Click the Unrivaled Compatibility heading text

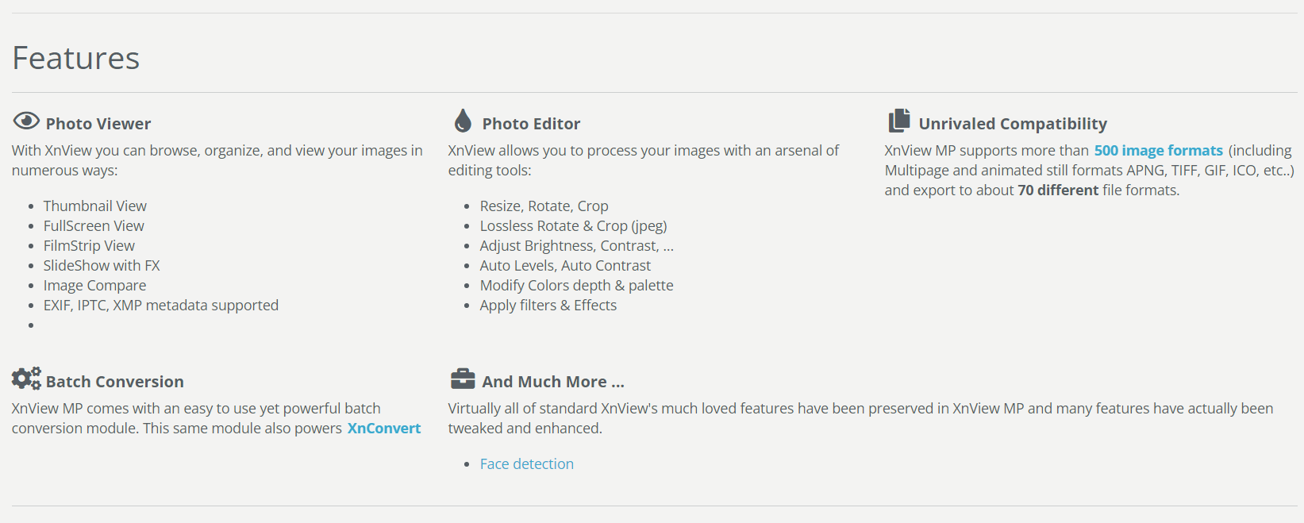click(x=1012, y=124)
